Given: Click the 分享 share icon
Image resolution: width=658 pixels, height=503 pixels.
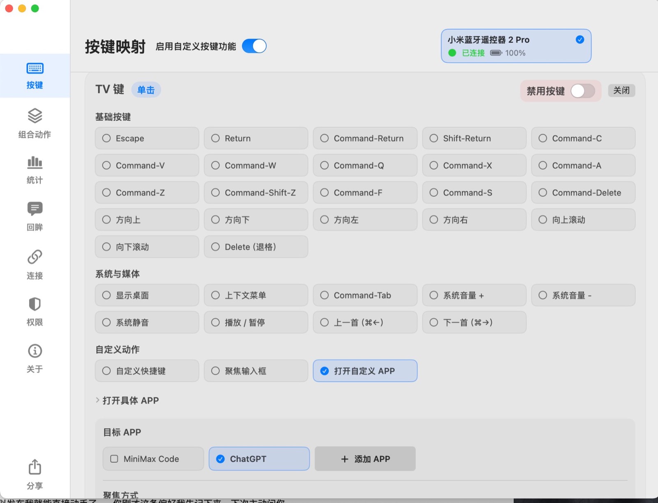Looking at the screenshot, I should 35,467.
